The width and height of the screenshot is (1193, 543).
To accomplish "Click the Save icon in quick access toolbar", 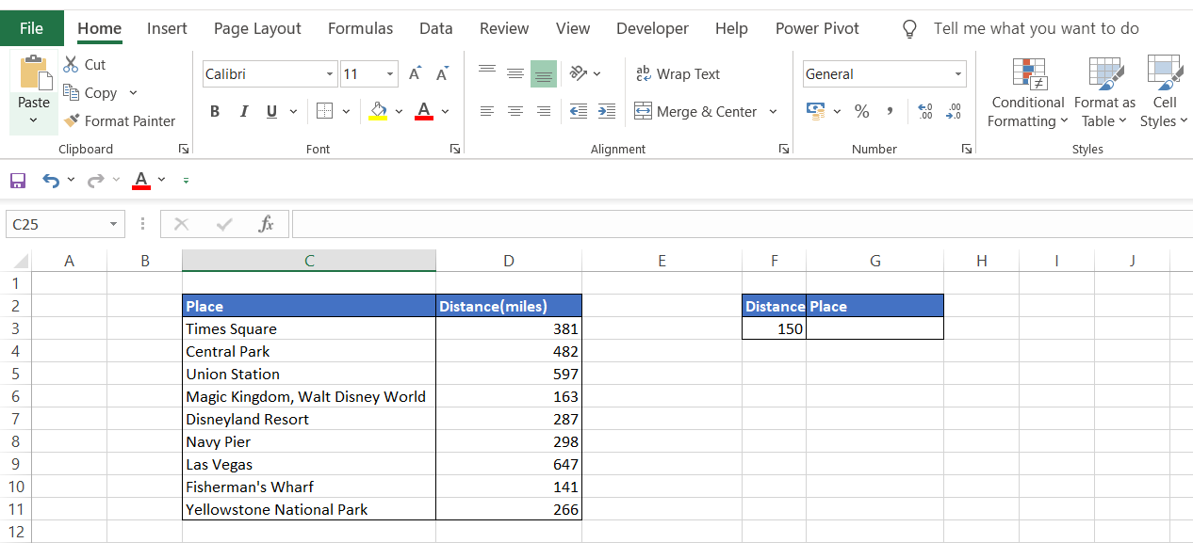I will [18, 180].
